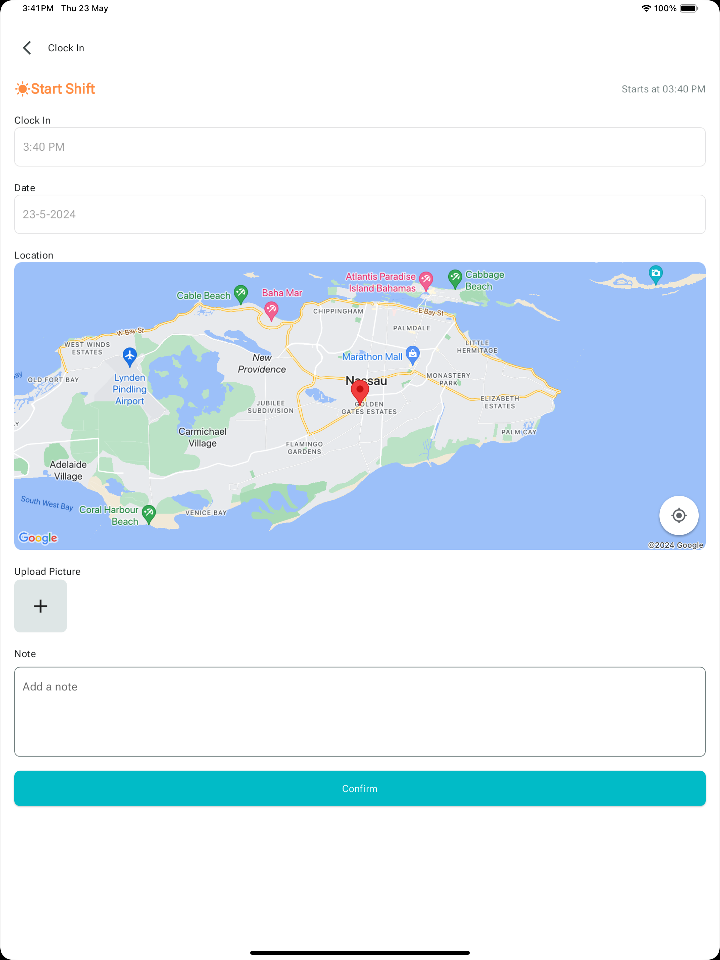Click the '©2024 Google' copyright text
The width and height of the screenshot is (720, 960).
(675, 545)
